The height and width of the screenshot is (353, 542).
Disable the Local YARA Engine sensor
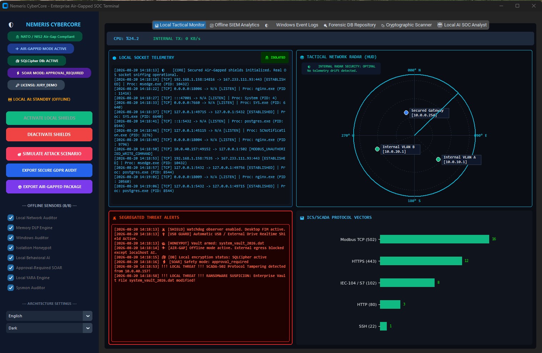click(11, 278)
